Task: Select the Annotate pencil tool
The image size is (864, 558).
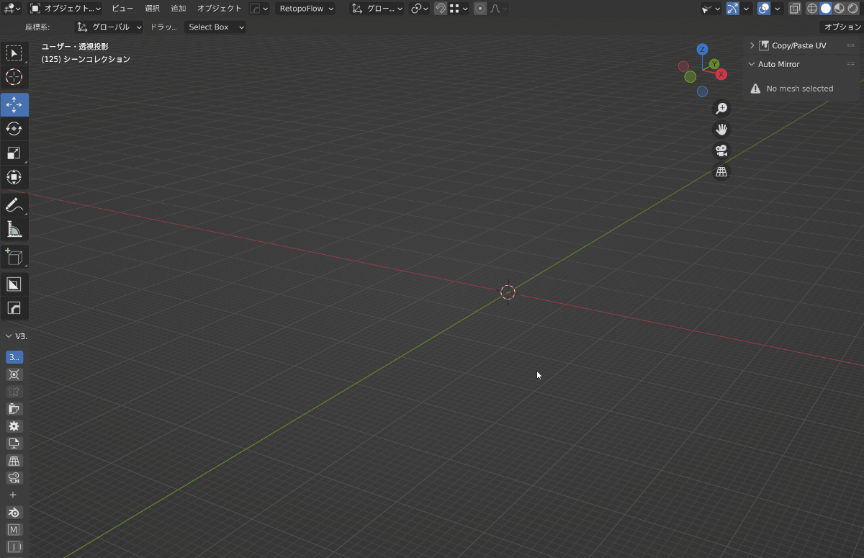Action: (14, 205)
